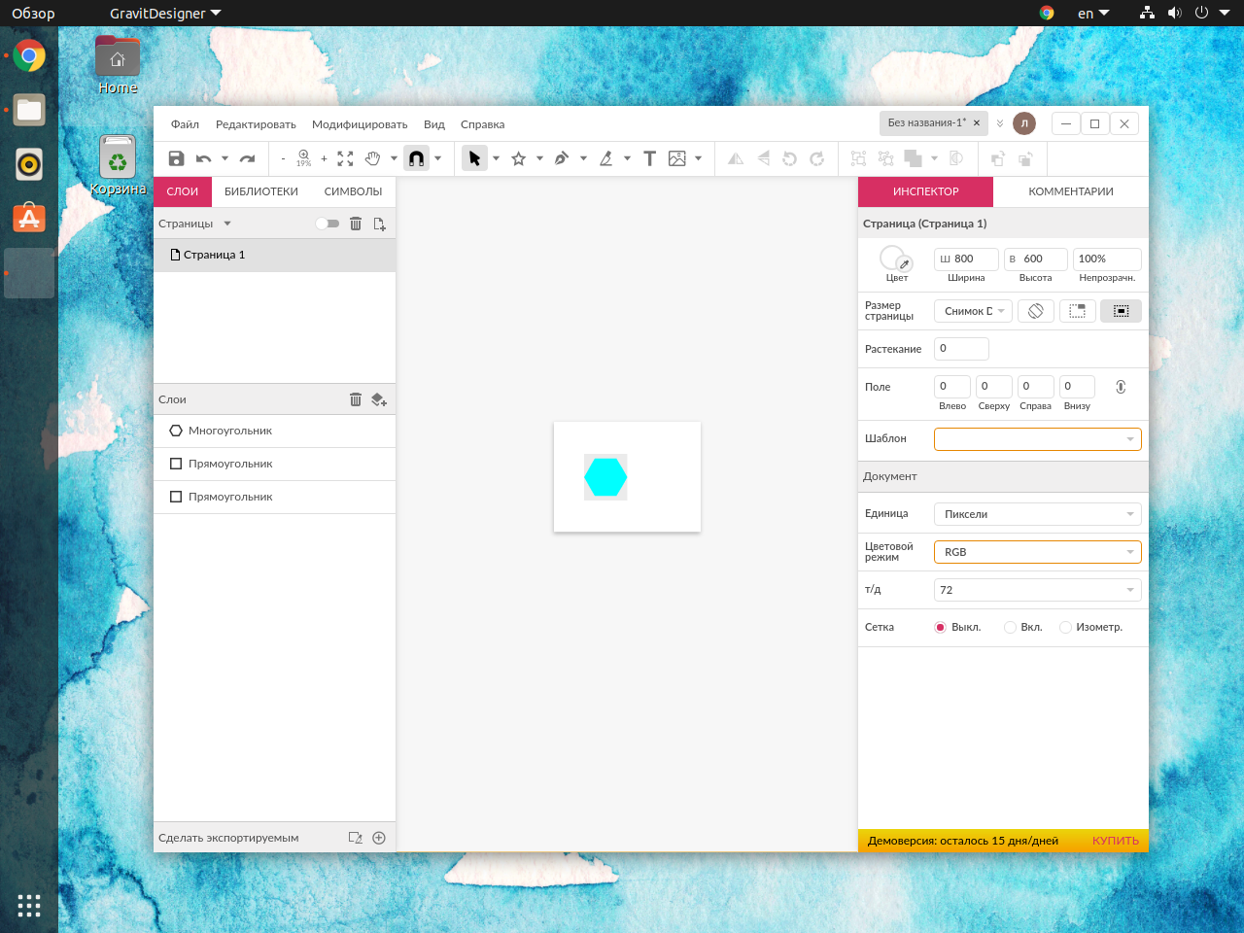The width and height of the screenshot is (1244, 933).
Task: Redo the last action
Action: [x=247, y=158]
